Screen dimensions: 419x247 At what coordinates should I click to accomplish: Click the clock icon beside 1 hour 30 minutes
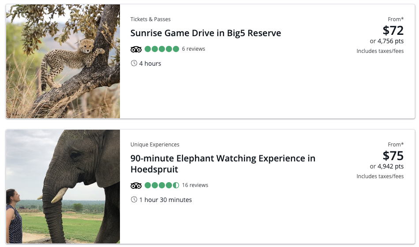134,200
